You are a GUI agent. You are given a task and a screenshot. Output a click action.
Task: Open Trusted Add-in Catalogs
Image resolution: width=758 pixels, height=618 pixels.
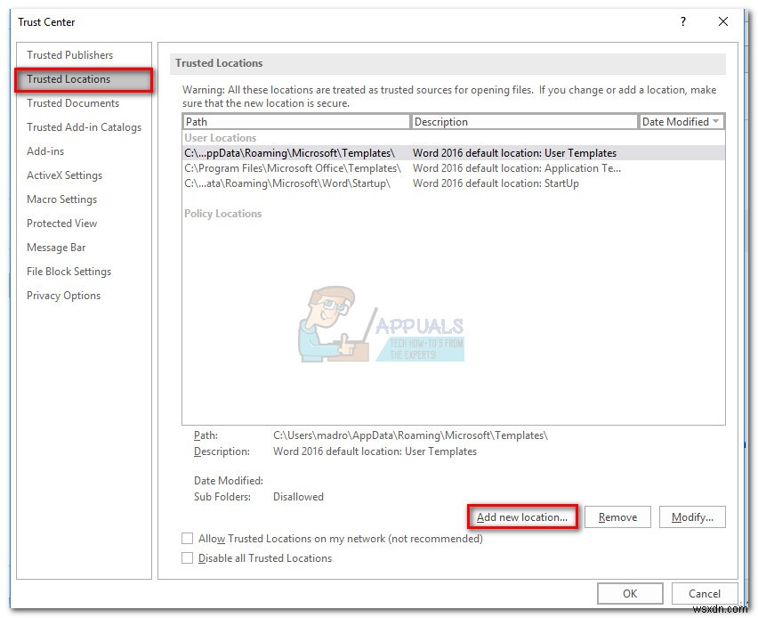[84, 127]
